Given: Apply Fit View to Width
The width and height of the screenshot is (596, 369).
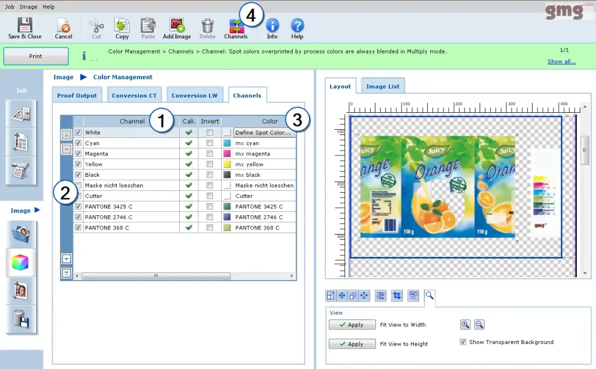Looking at the screenshot, I should click(352, 325).
